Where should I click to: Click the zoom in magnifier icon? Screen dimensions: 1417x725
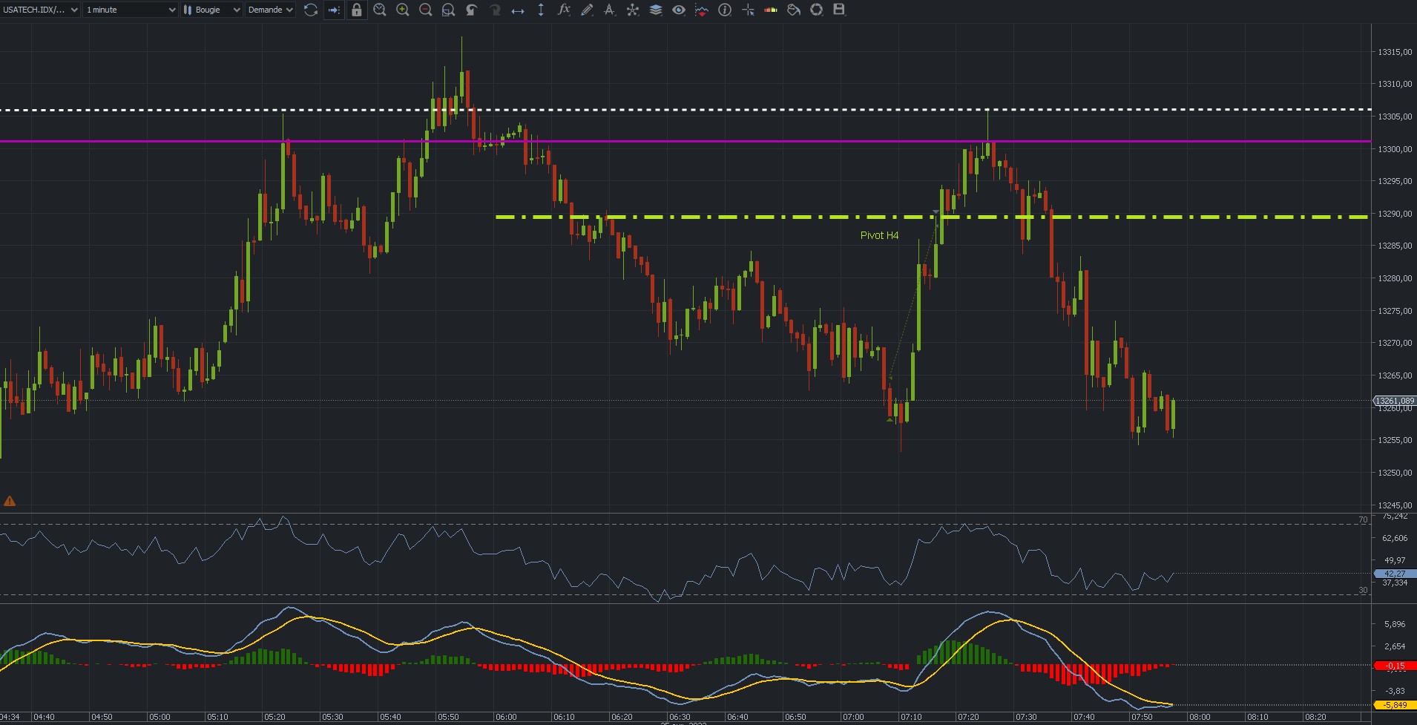click(x=403, y=10)
